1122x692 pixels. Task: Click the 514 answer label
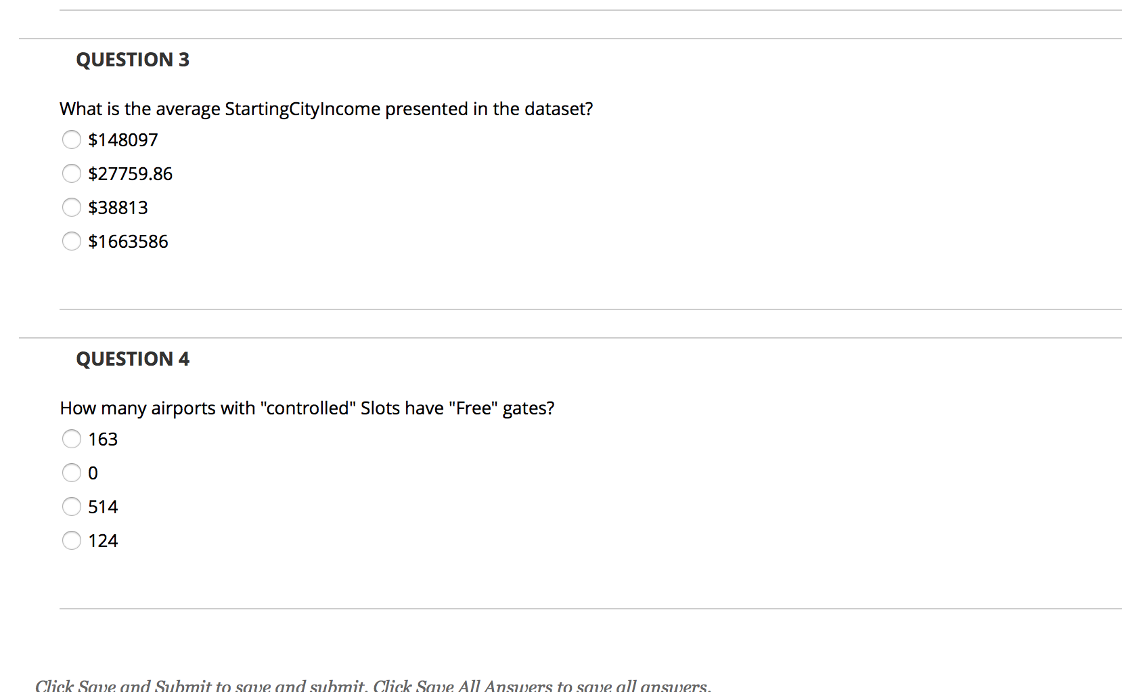coord(103,507)
